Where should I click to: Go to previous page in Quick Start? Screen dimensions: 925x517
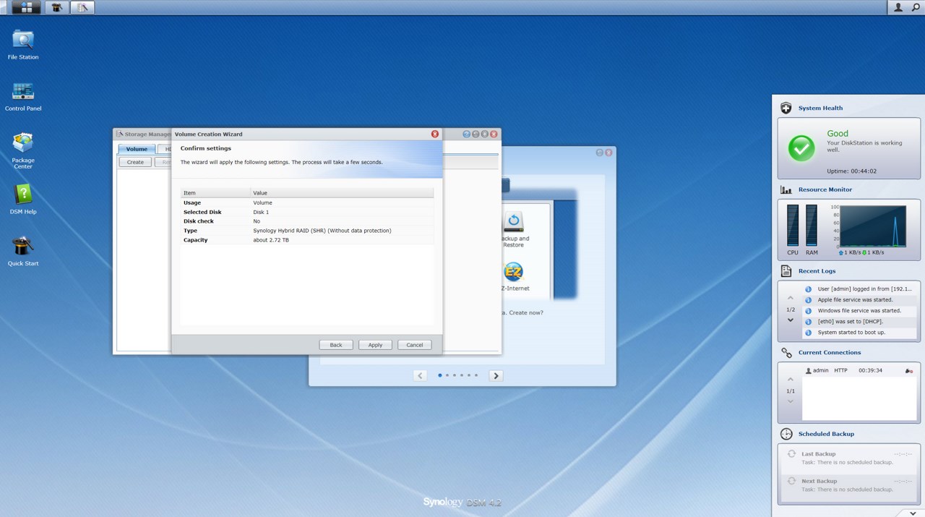coord(420,375)
